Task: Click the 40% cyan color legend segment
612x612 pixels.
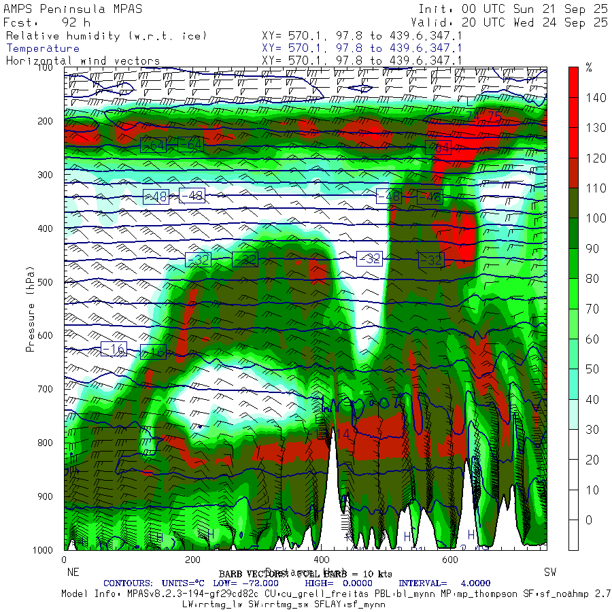Action: (x=573, y=384)
